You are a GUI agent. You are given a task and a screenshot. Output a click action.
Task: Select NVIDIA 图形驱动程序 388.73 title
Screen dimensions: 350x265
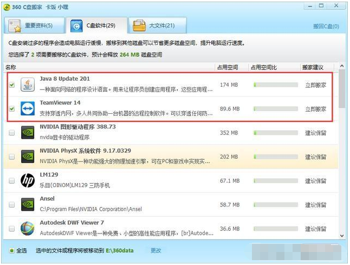point(77,127)
